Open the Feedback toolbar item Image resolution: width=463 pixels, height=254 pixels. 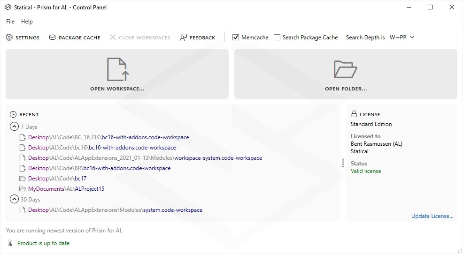198,37
